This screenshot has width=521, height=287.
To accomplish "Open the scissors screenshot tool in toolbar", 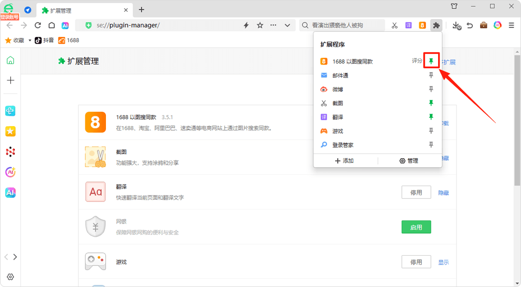I will (x=395, y=25).
